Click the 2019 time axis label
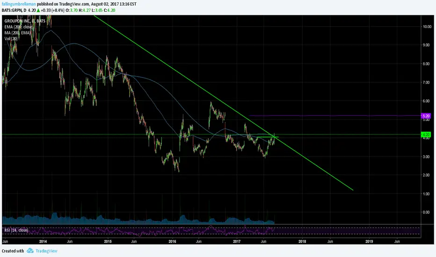Viewport: 436px width, 257px height. pos(369,242)
